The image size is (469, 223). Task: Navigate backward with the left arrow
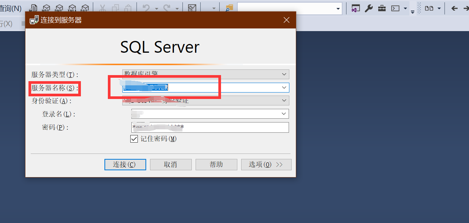pos(454,8)
